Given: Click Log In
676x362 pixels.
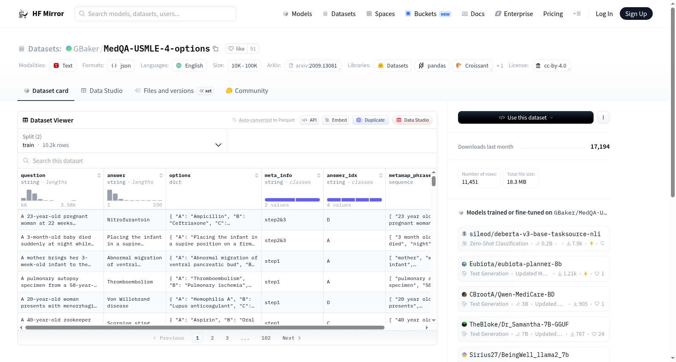Looking at the screenshot, I should pyautogui.click(x=604, y=14).
